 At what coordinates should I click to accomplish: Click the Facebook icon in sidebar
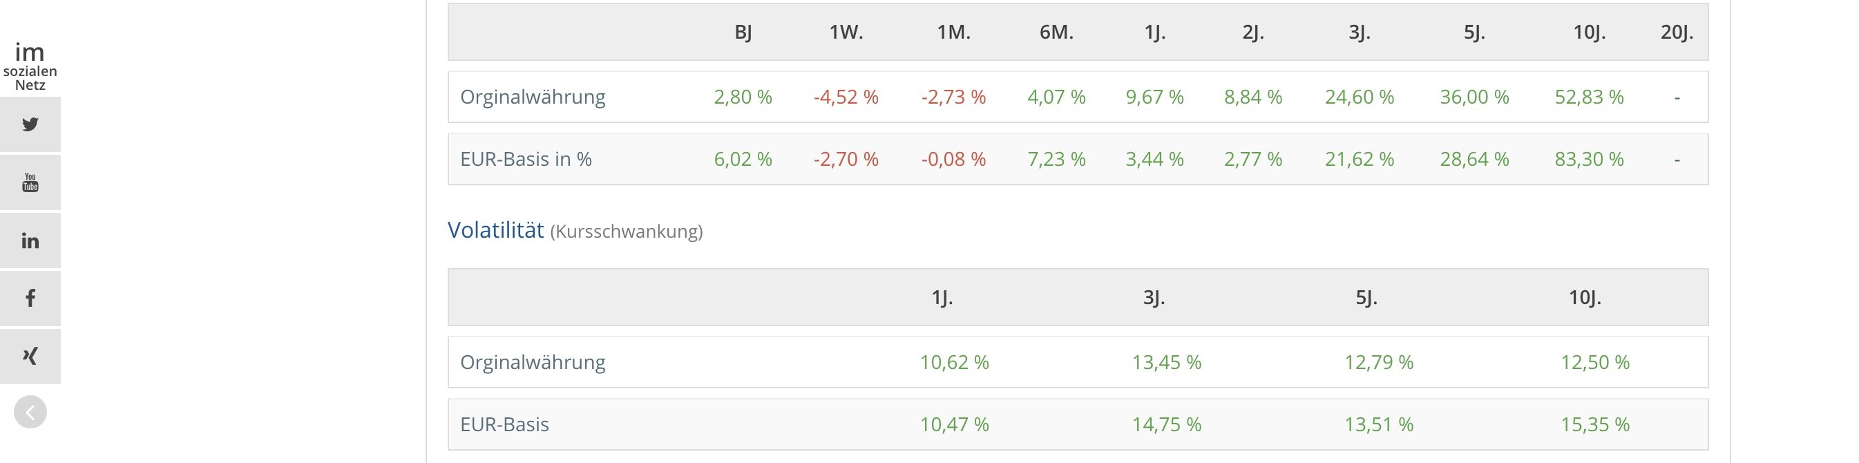click(30, 299)
